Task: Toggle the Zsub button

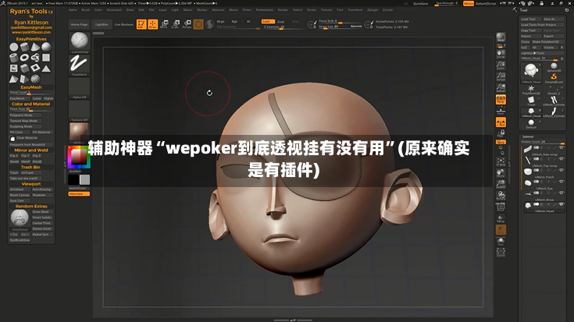Action: (281, 22)
